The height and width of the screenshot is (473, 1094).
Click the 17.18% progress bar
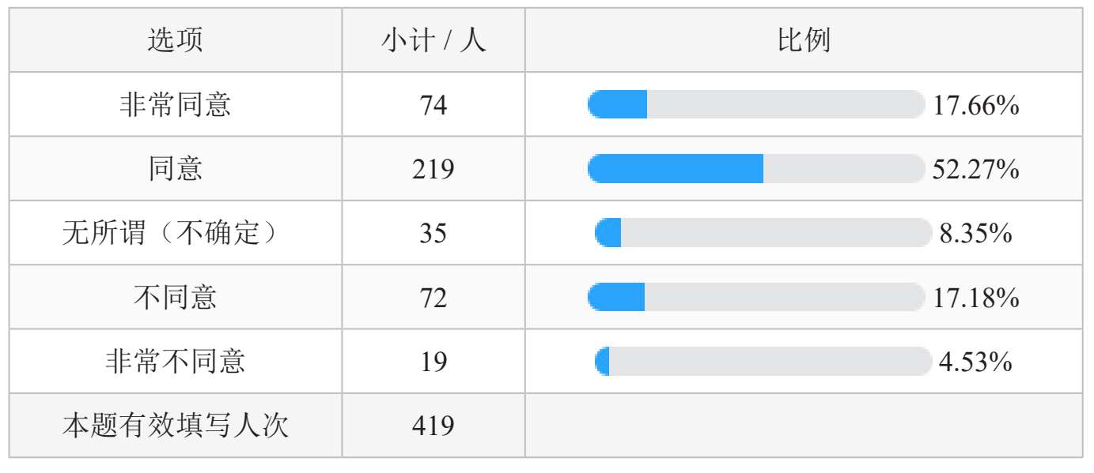pos(756,298)
